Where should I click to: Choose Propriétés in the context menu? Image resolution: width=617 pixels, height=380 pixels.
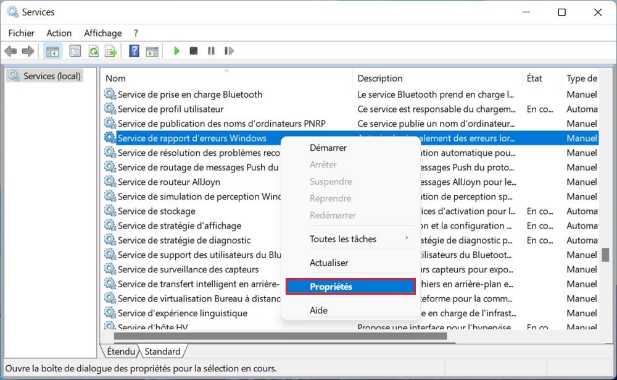[350, 287]
